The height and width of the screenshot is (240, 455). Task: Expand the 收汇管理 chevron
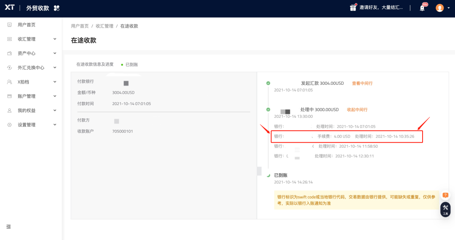click(55, 39)
